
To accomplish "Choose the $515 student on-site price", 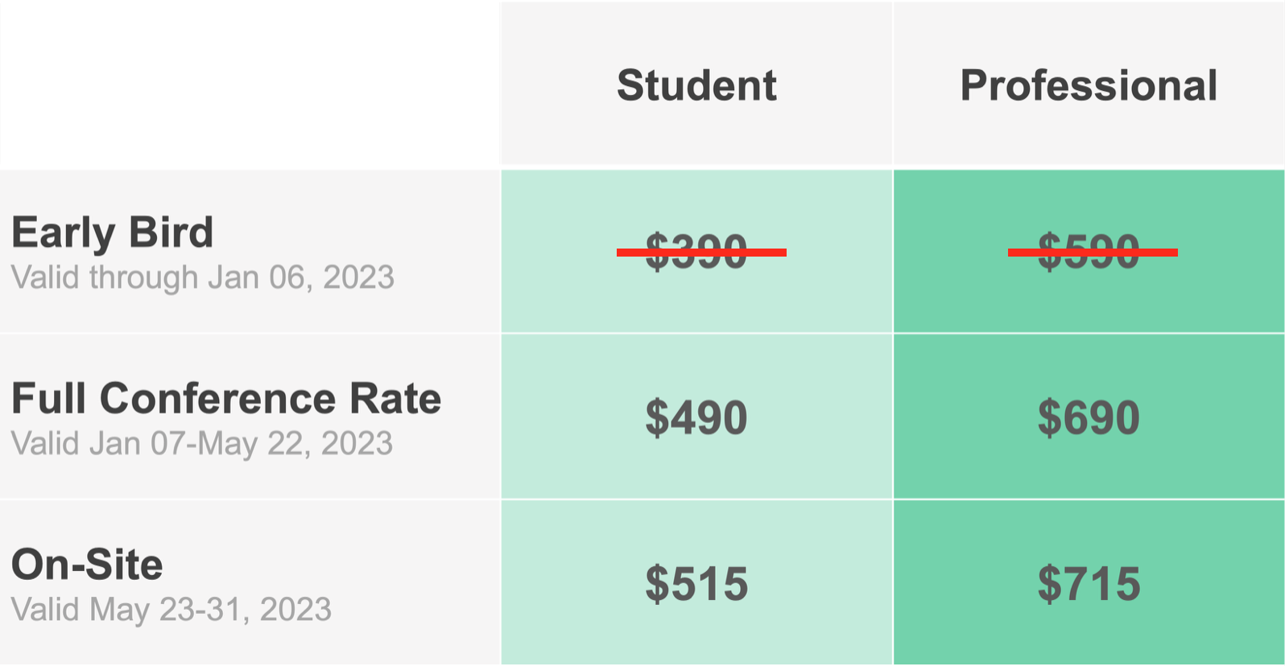I will 696,584.
